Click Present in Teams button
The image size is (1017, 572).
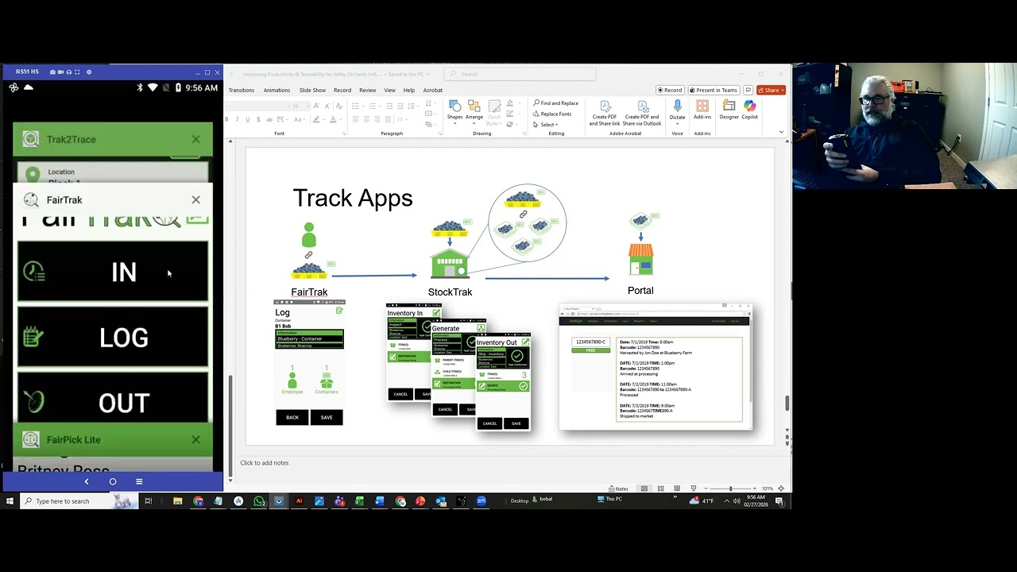pyautogui.click(x=713, y=90)
